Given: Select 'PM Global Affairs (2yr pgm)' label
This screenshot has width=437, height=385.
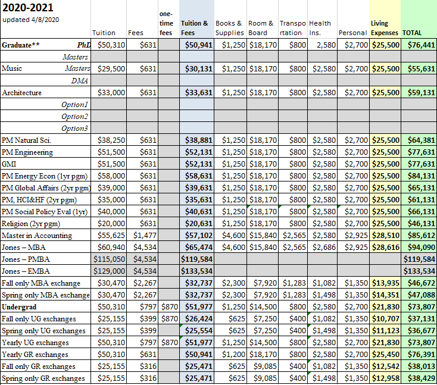Looking at the screenshot, I should click(46, 188).
